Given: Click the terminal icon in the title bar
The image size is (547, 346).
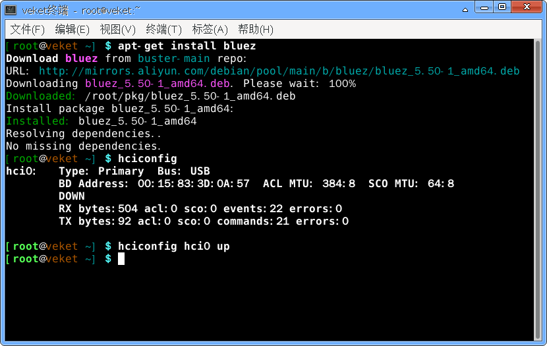Looking at the screenshot, I should pos(10,10).
